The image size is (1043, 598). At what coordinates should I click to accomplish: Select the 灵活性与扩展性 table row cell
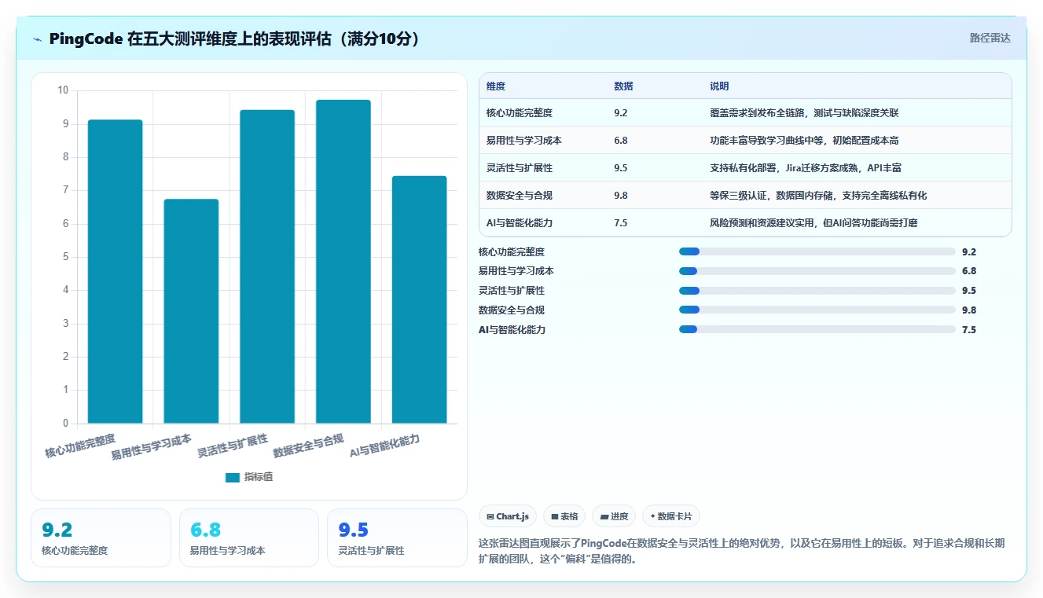[520, 167]
